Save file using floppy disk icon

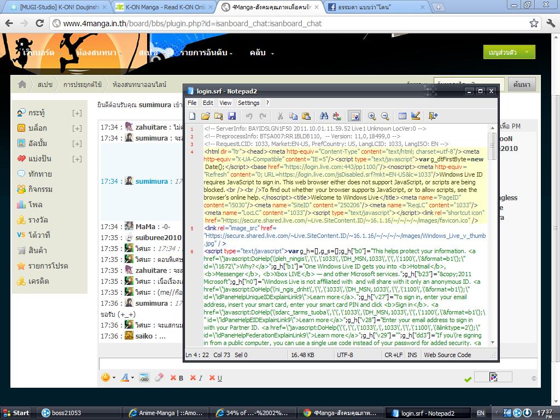(x=232, y=116)
